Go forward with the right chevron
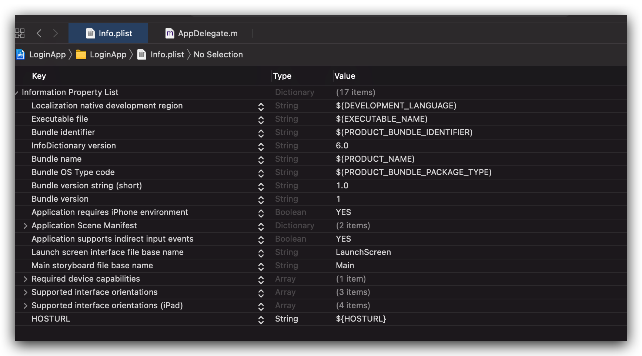Image resolution: width=642 pixels, height=356 pixels. [x=56, y=33]
